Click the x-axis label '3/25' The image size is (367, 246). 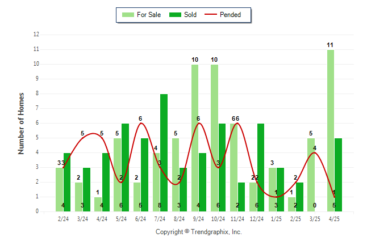(315, 219)
